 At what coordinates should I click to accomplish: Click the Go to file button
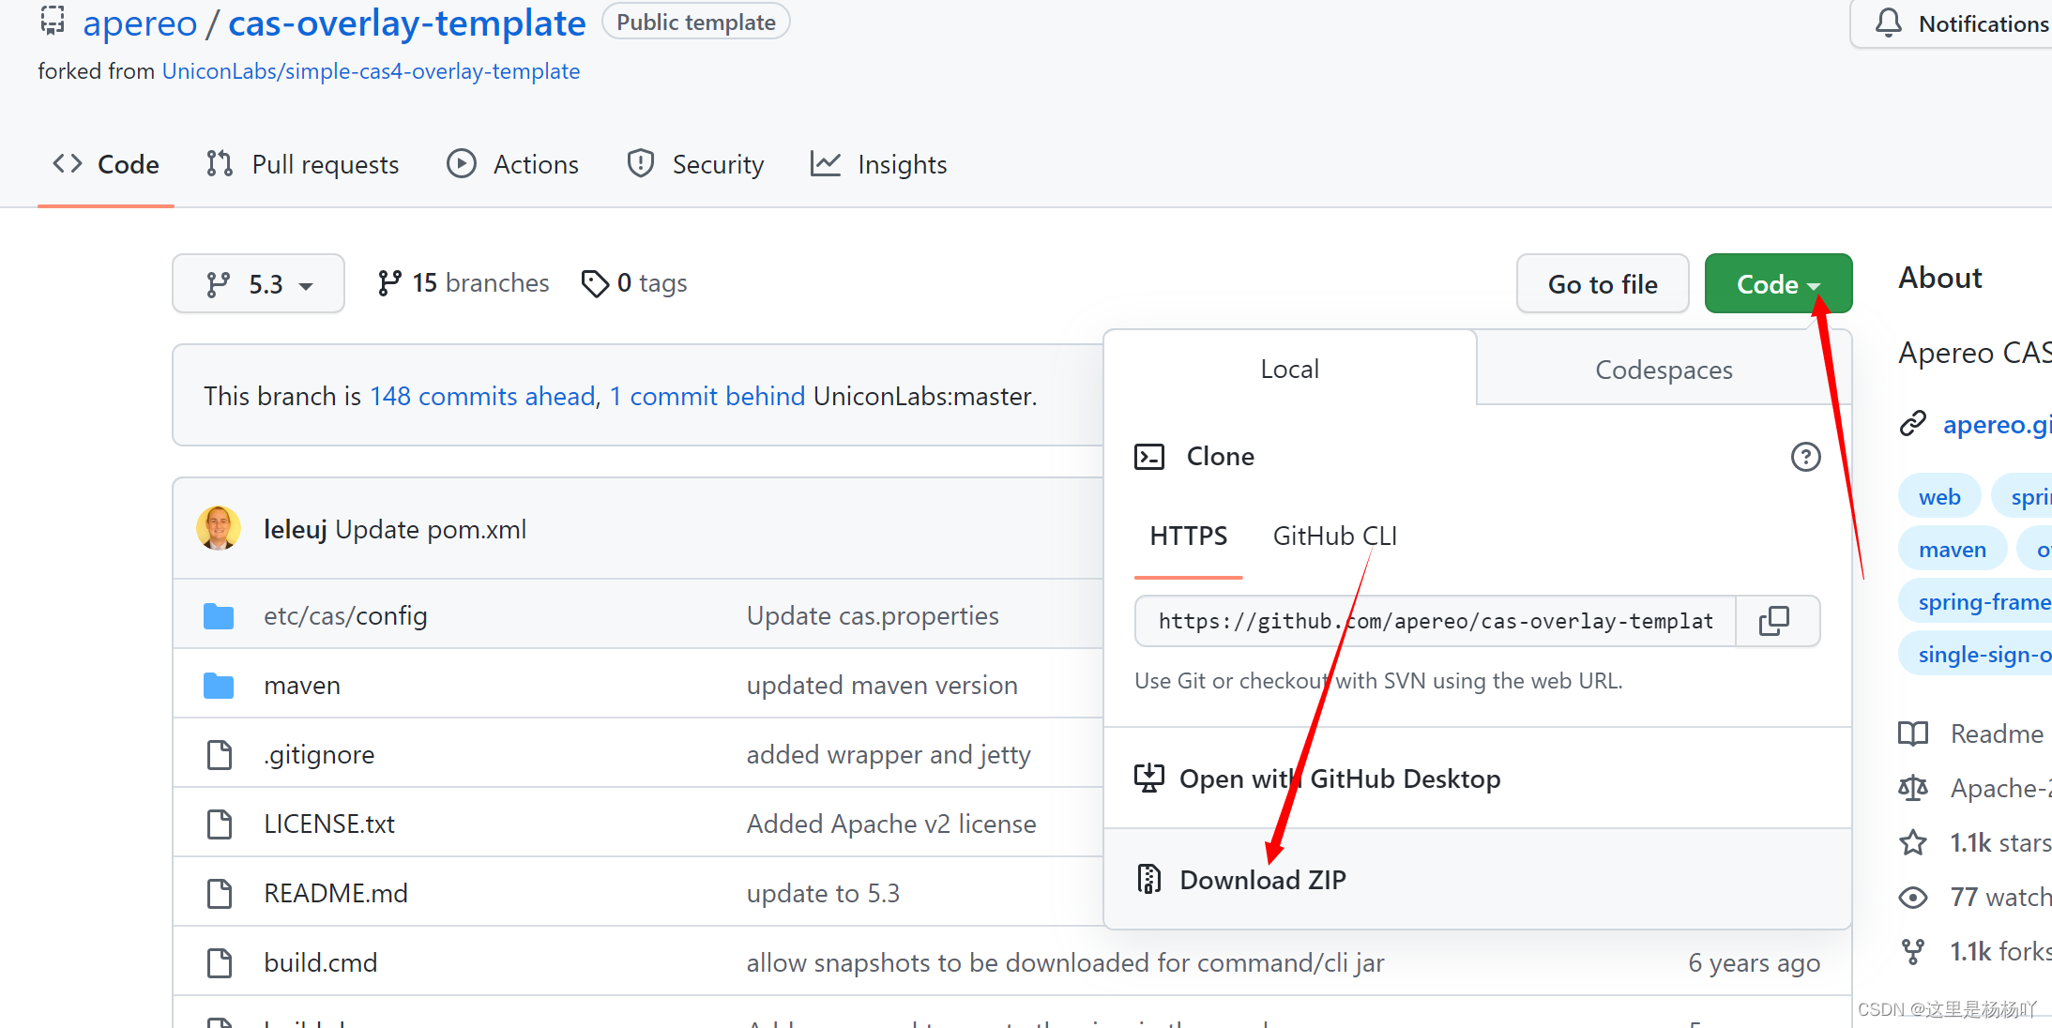(1603, 283)
